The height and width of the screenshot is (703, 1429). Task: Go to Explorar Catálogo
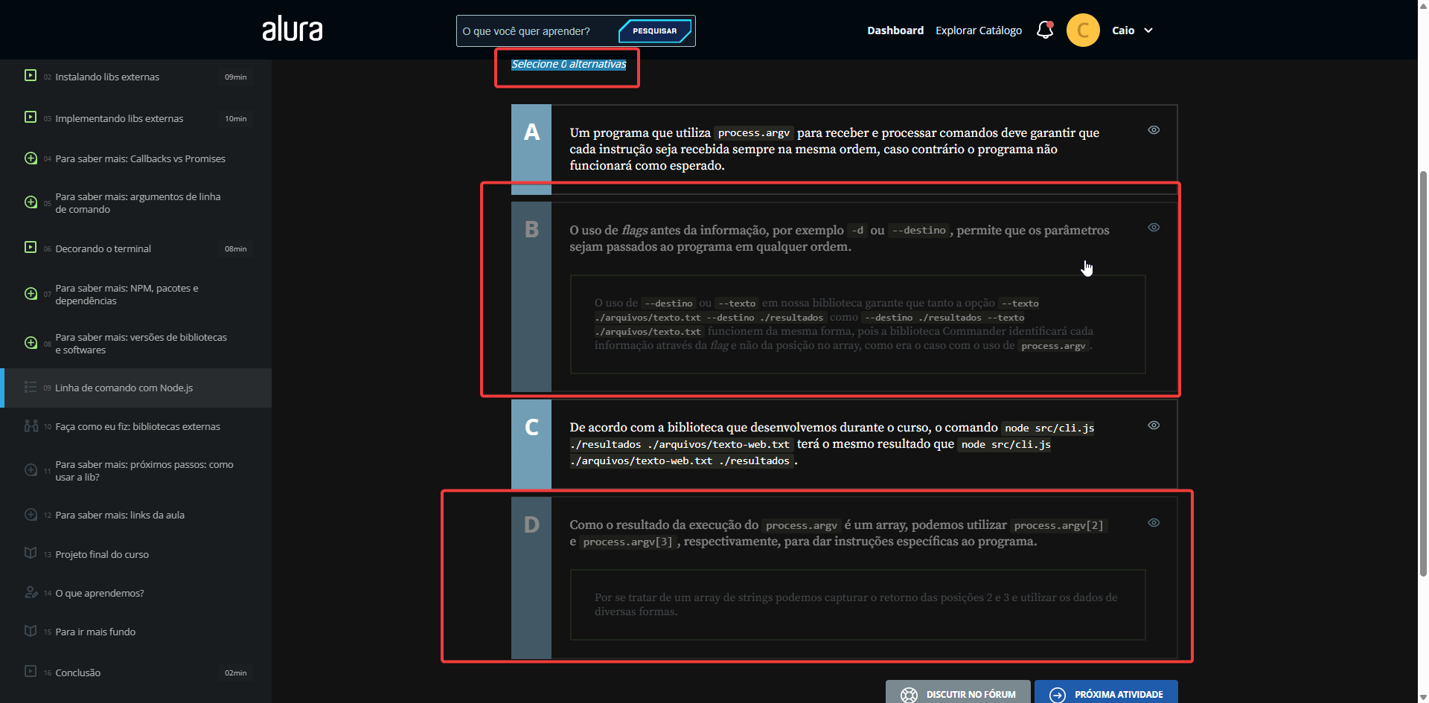coord(979,31)
